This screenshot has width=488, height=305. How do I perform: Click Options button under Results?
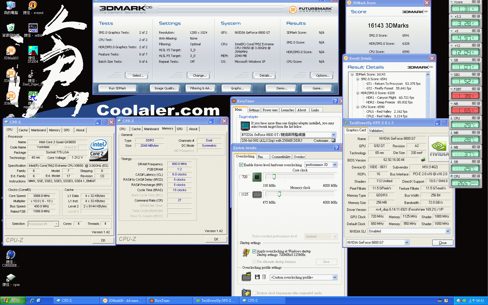tap(323, 76)
